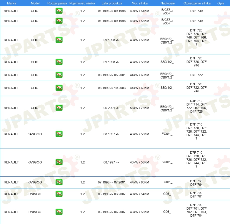Click the 55kW / 75KM power cell

click(139, 108)
